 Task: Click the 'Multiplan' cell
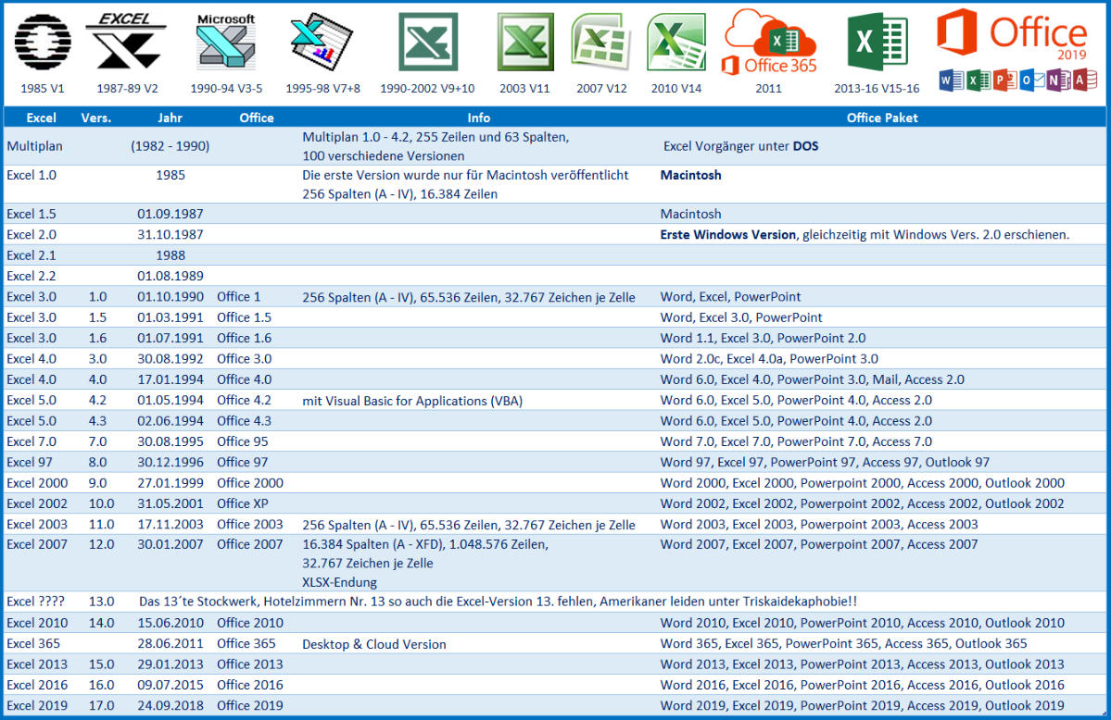click(x=34, y=146)
